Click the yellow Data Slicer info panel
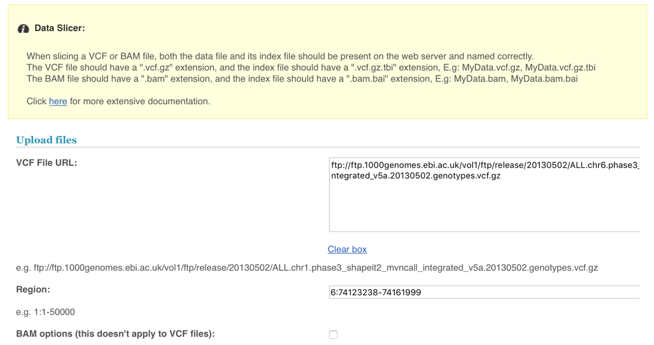This screenshot has width=654, height=345. click(x=328, y=62)
